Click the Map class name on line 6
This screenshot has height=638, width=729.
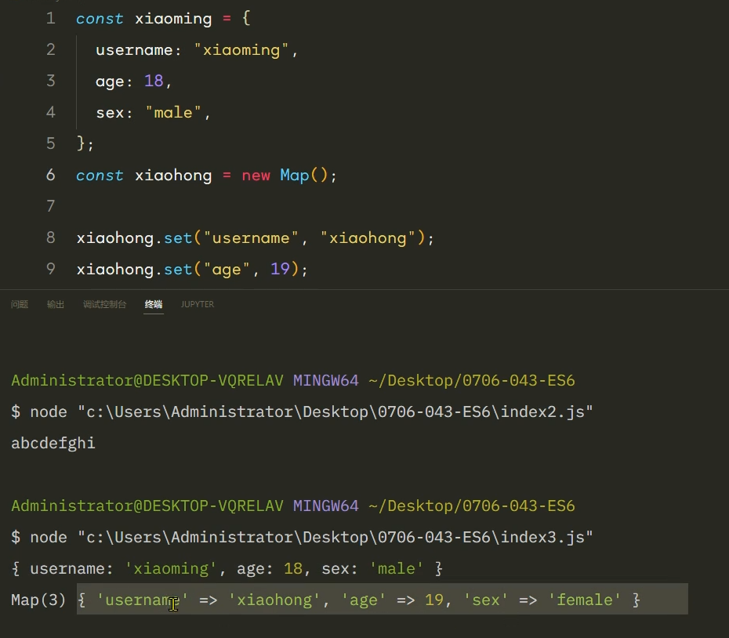295,175
